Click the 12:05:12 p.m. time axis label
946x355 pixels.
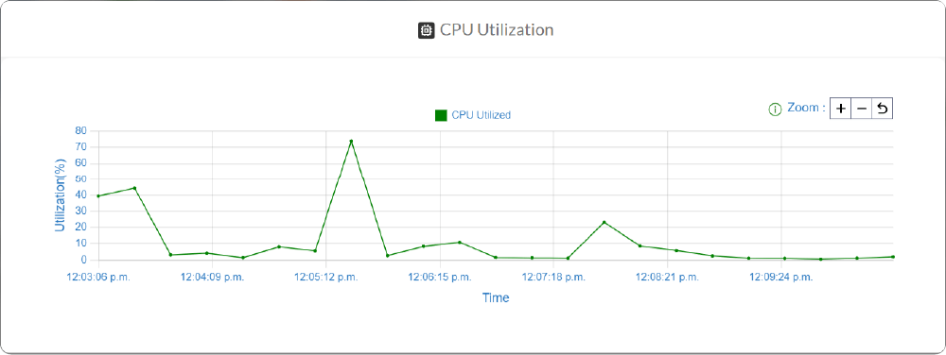pos(325,278)
